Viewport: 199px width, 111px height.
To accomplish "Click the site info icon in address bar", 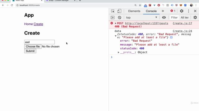I will (x=17, y=5).
